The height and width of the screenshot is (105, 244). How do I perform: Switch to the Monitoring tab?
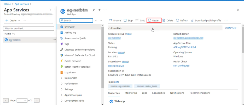coord(131,93)
